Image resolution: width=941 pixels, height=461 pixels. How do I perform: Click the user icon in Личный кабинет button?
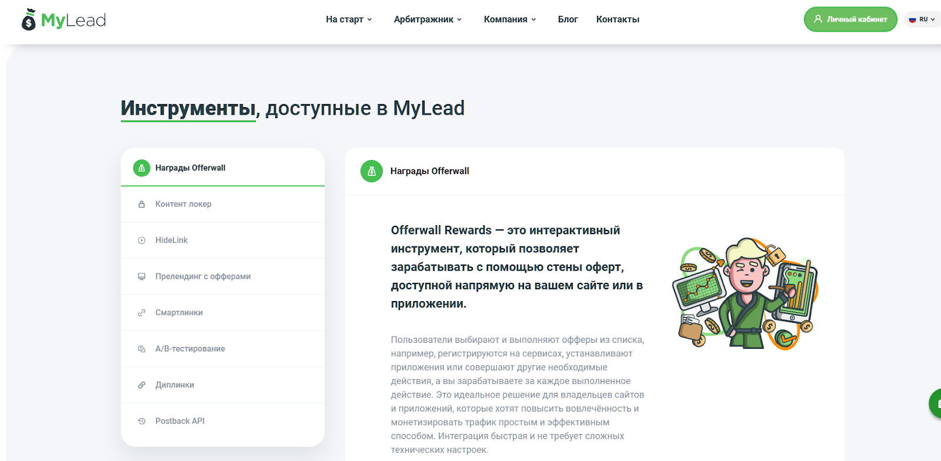817,19
